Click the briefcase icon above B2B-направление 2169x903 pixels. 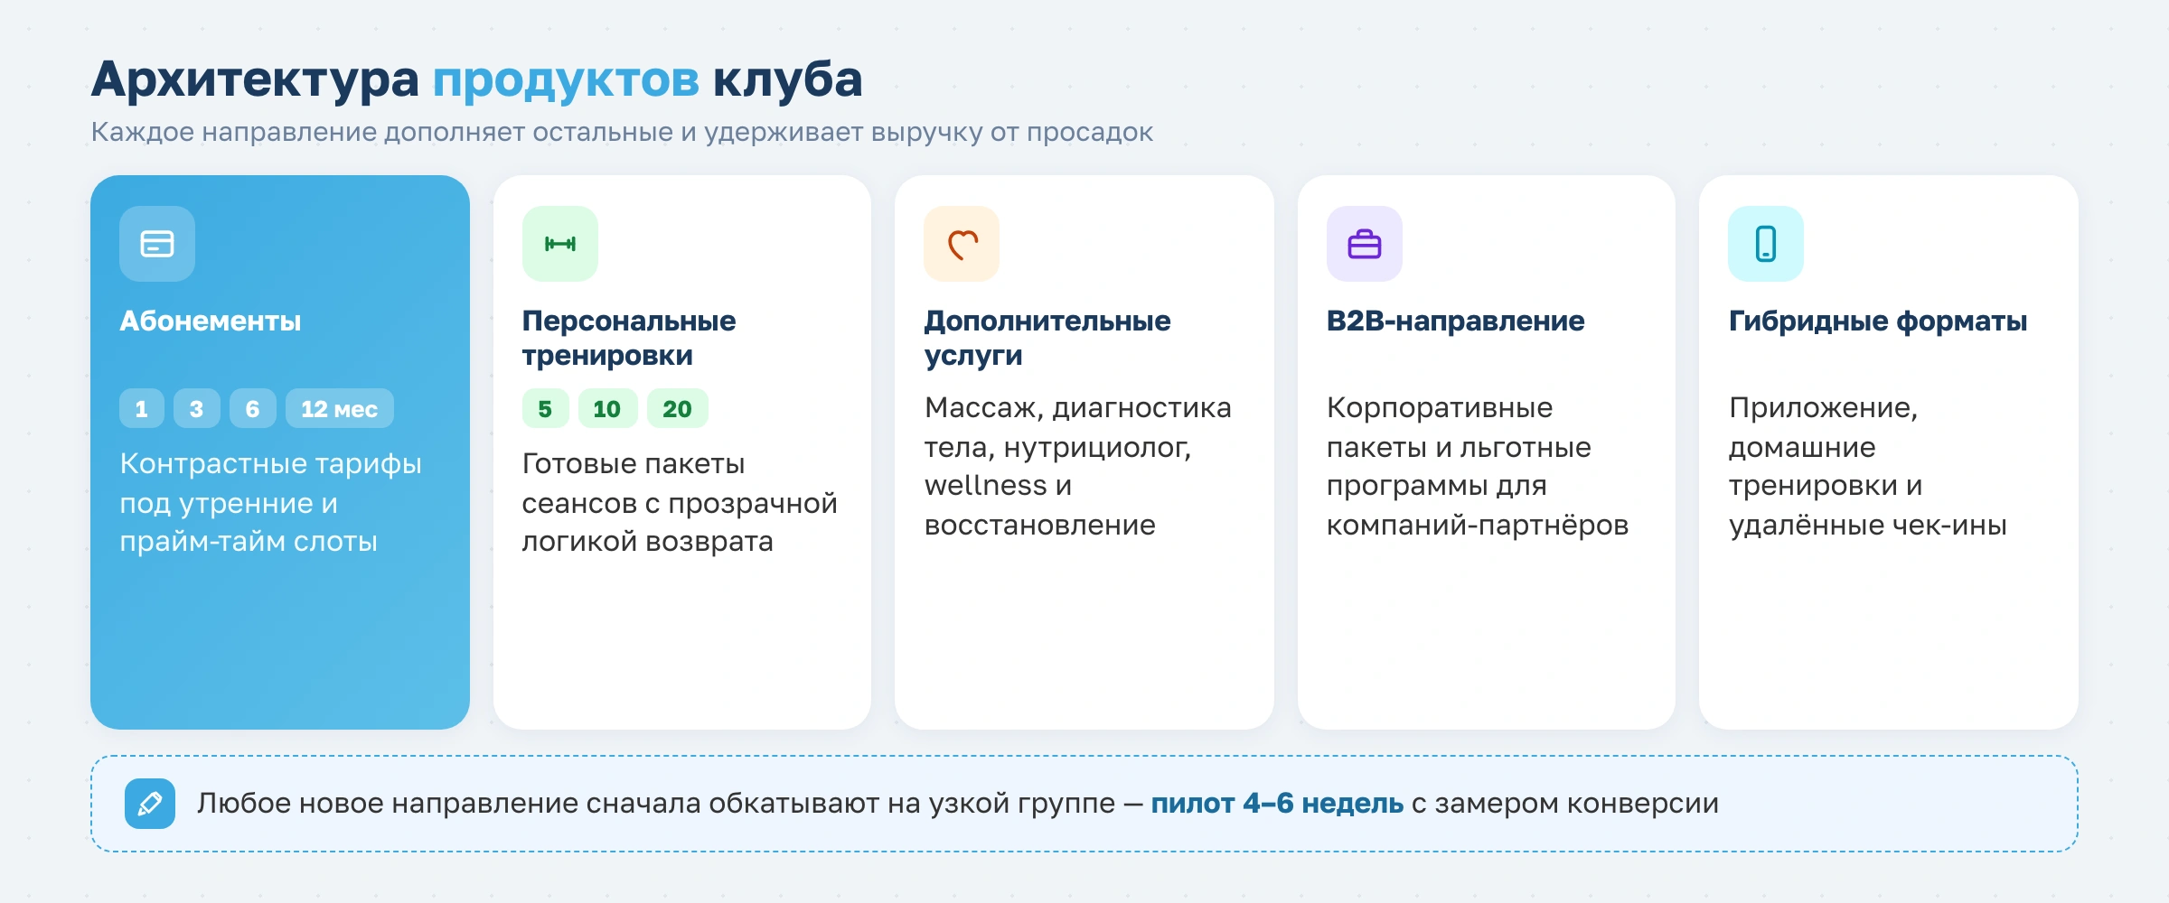(x=1365, y=244)
